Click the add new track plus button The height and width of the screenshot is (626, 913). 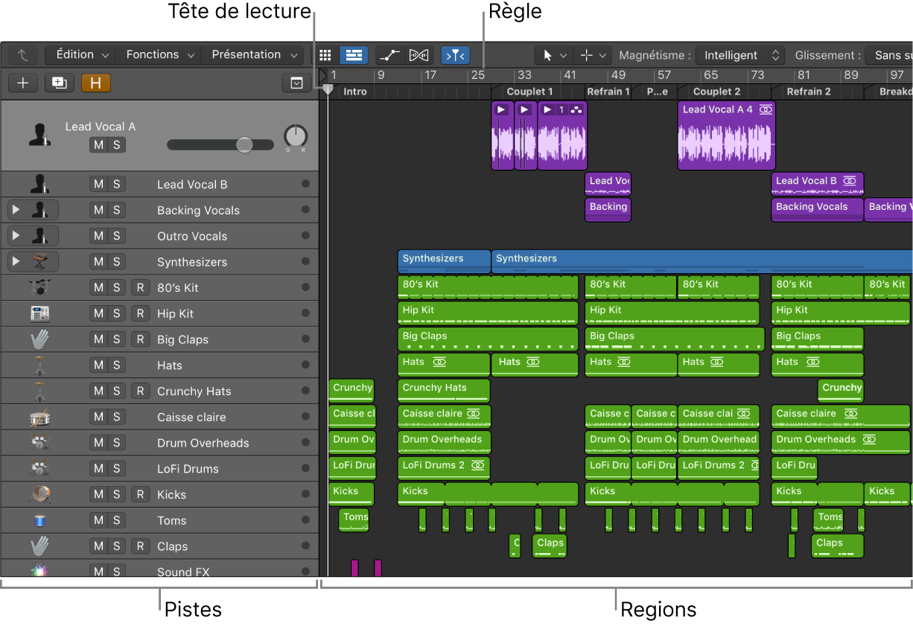pos(22,83)
